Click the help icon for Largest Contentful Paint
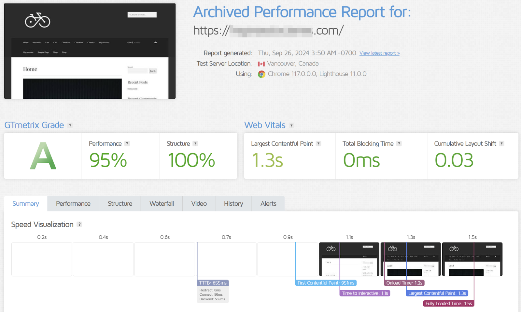Image resolution: width=521 pixels, height=312 pixels. [x=318, y=143]
